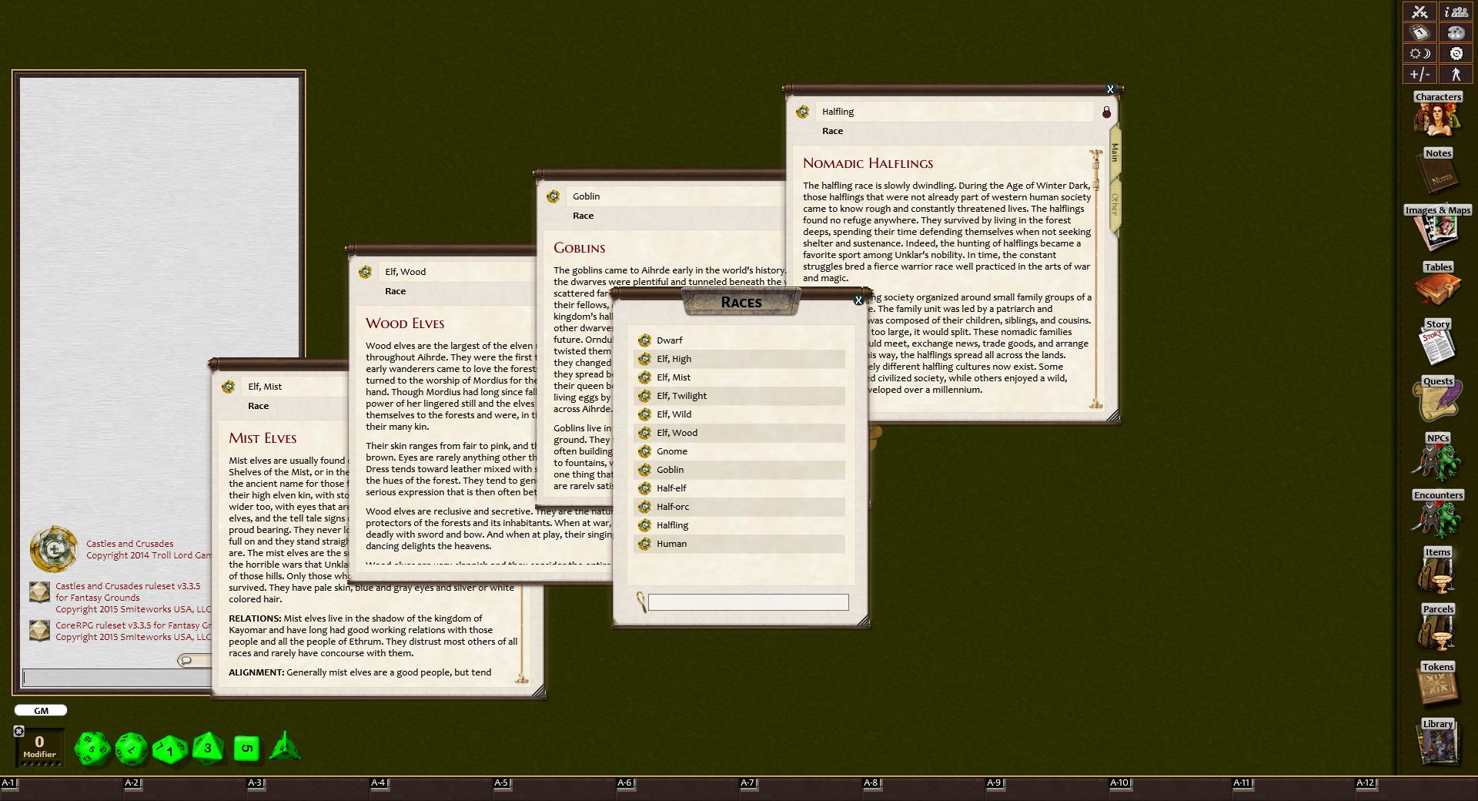Open the Combat Tracker crossed swords icon

point(1419,12)
